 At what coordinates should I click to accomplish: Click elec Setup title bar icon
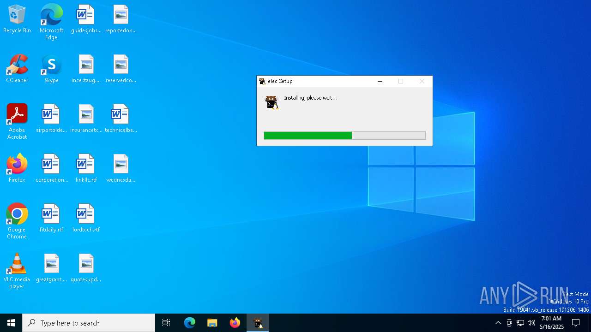pyautogui.click(x=262, y=81)
